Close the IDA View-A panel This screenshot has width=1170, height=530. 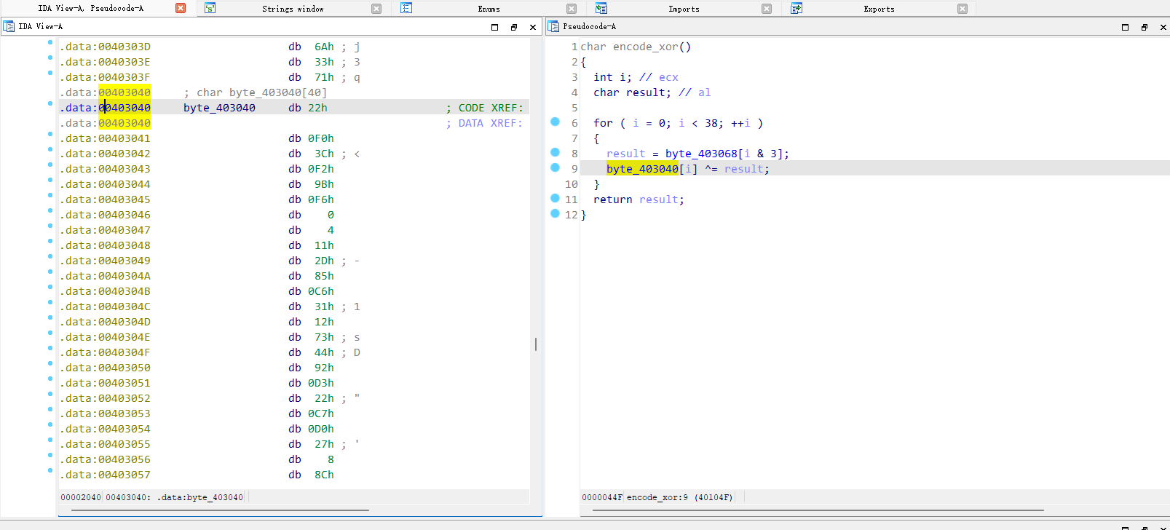pos(533,27)
